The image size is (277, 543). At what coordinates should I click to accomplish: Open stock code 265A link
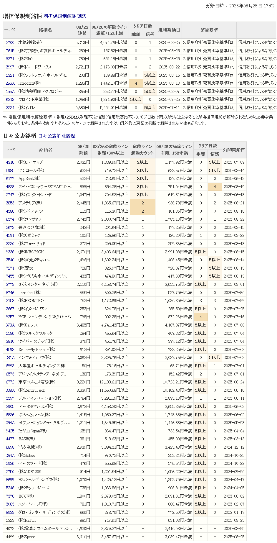(10, 83)
